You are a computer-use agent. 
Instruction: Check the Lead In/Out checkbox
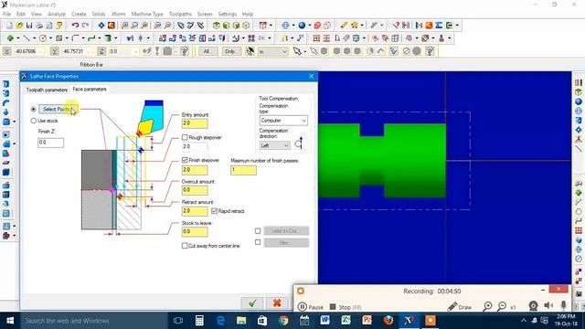point(258,231)
